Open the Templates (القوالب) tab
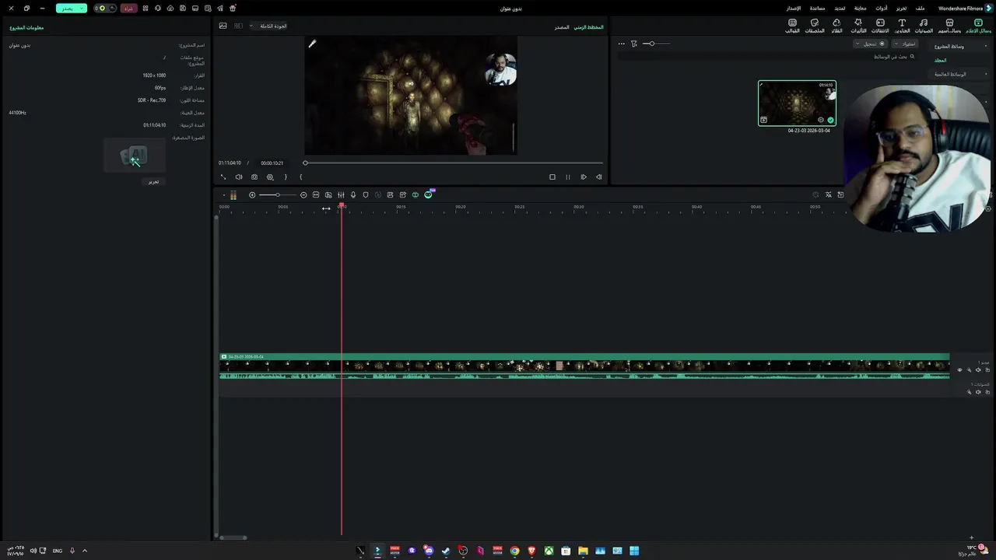This screenshot has width=996, height=560. (x=792, y=26)
